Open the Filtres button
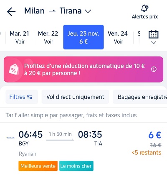This screenshot has width=167, height=178. click(22, 97)
